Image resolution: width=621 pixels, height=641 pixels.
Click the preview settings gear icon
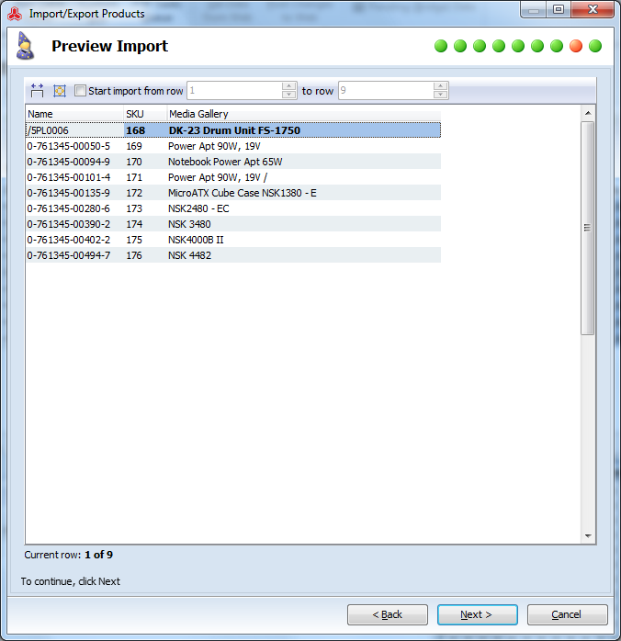(60, 91)
